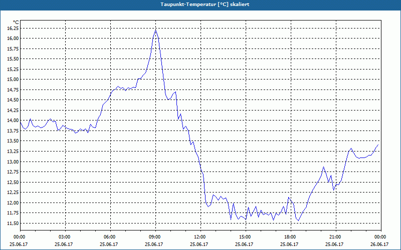Click the '11,75' y-axis label
Viewport: 401px width, 250px height.
(x=13, y=213)
